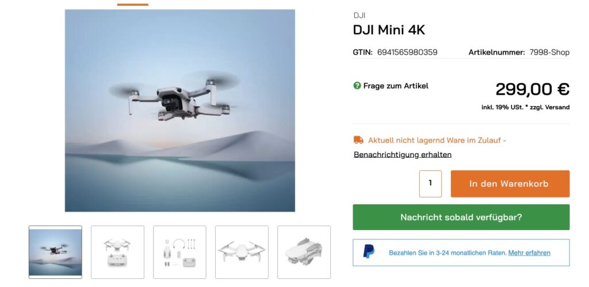Open Mehr erfahren PayPal link
This screenshot has width=589, height=287.
pyautogui.click(x=529, y=253)
